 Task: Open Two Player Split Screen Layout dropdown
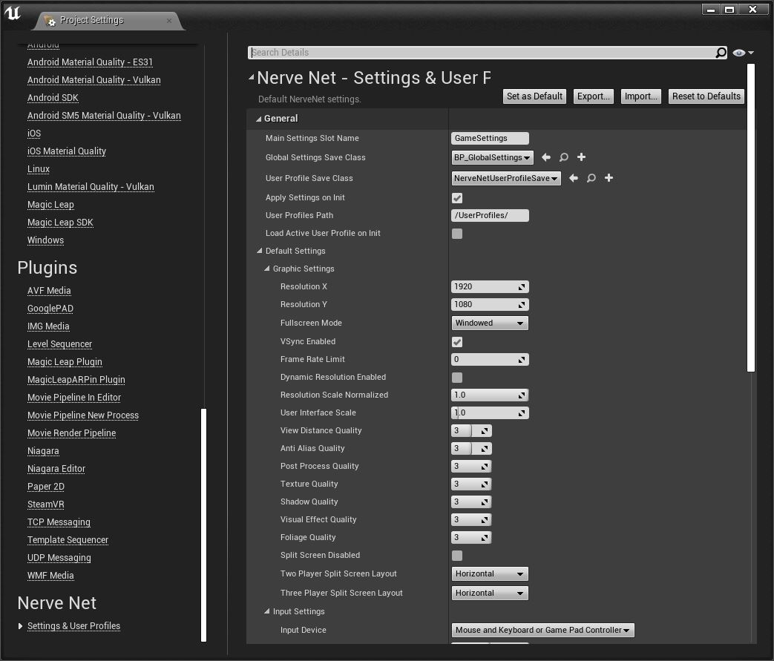click(490, 573)
